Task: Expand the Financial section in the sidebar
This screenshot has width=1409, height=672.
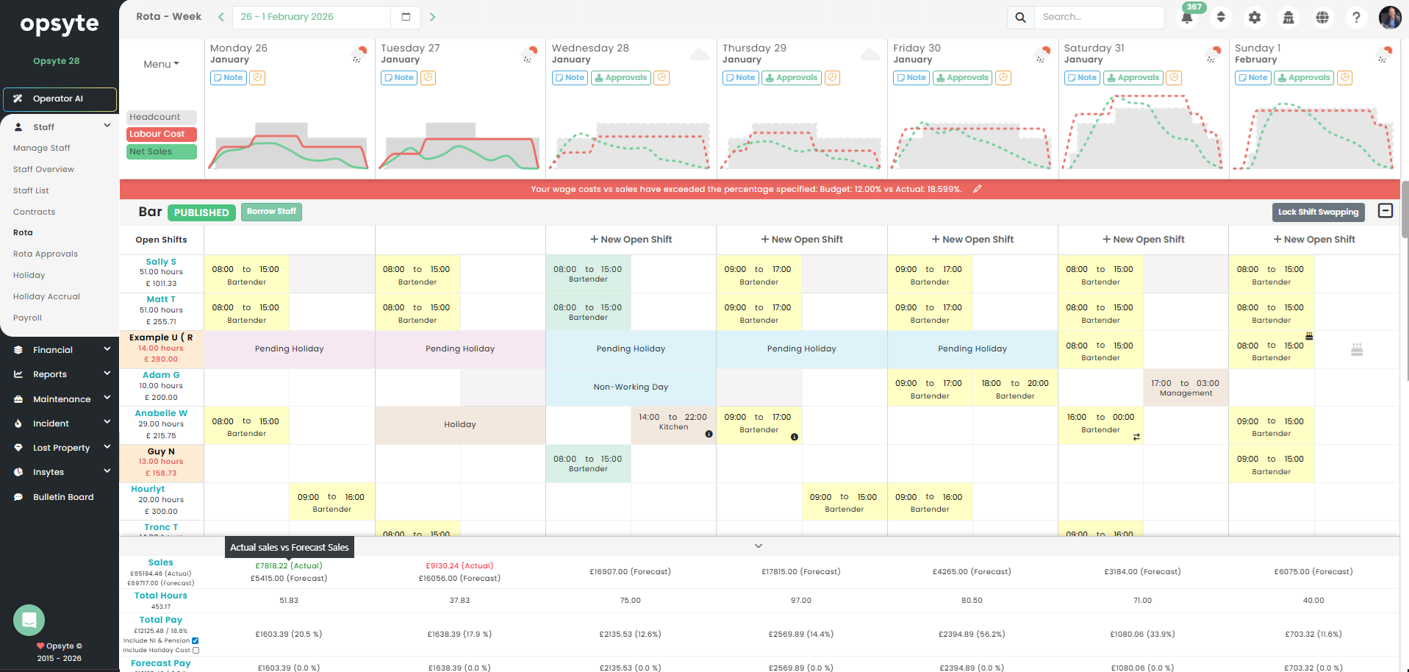Action: [107, 348]
